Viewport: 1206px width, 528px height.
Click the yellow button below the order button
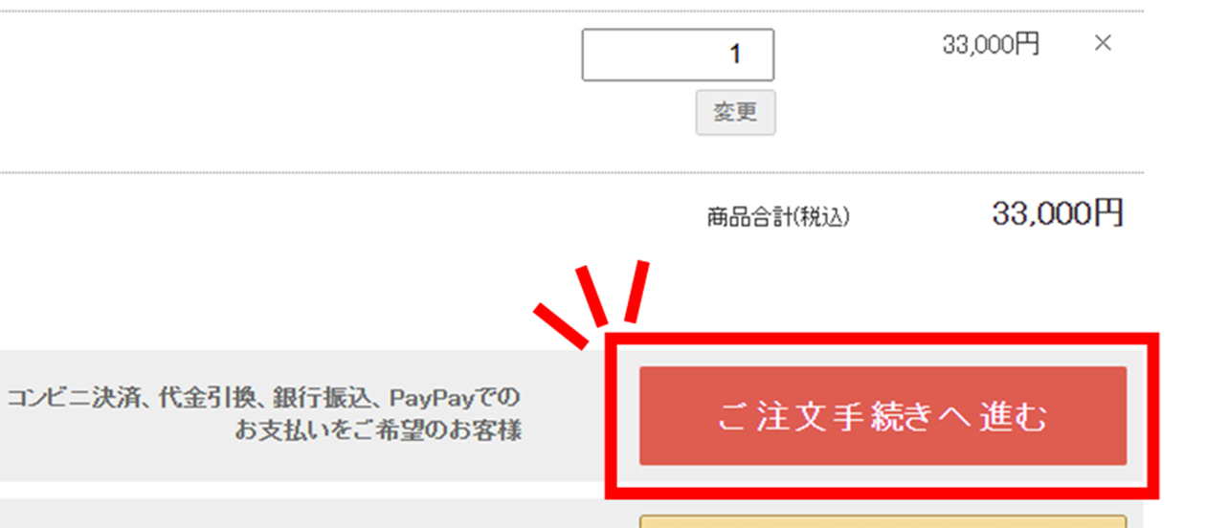click(x=882, y=521)
